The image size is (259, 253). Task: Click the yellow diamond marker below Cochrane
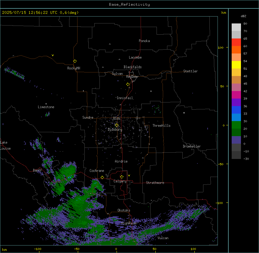(x=102, y=177)
